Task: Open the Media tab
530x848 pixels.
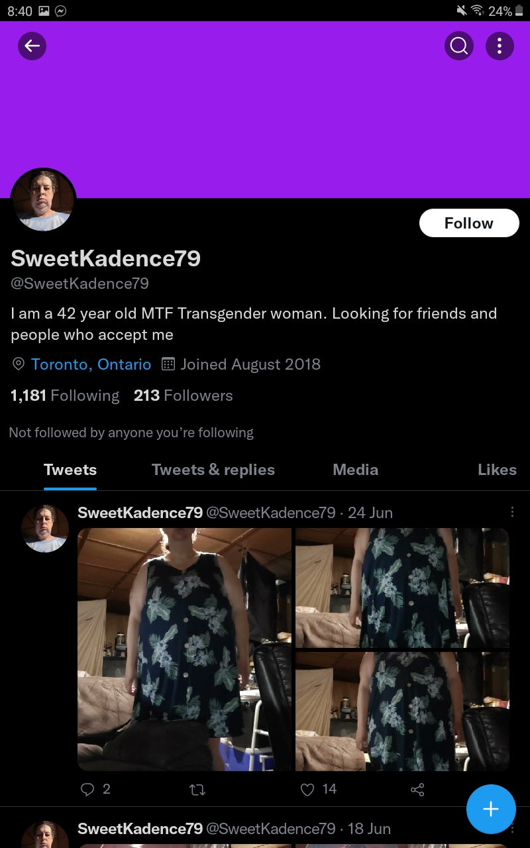Action: tap(356, 470)
